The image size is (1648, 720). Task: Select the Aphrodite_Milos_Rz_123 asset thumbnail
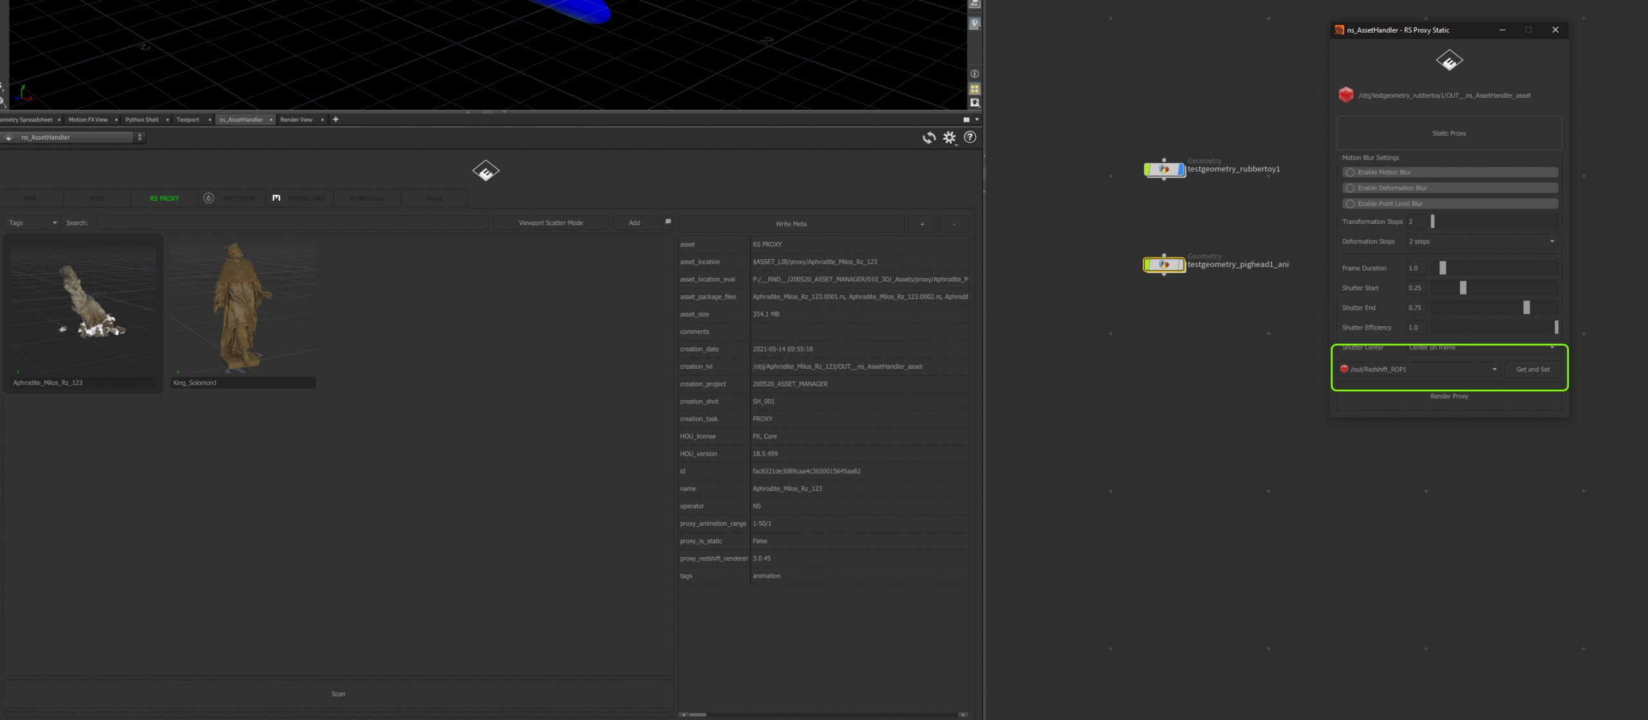point(82,309)
